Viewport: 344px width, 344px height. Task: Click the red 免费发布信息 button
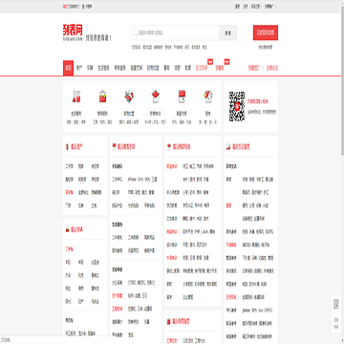pos(266,32)
